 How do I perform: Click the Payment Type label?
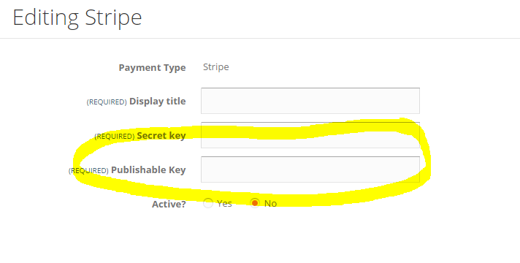point(152,68)
